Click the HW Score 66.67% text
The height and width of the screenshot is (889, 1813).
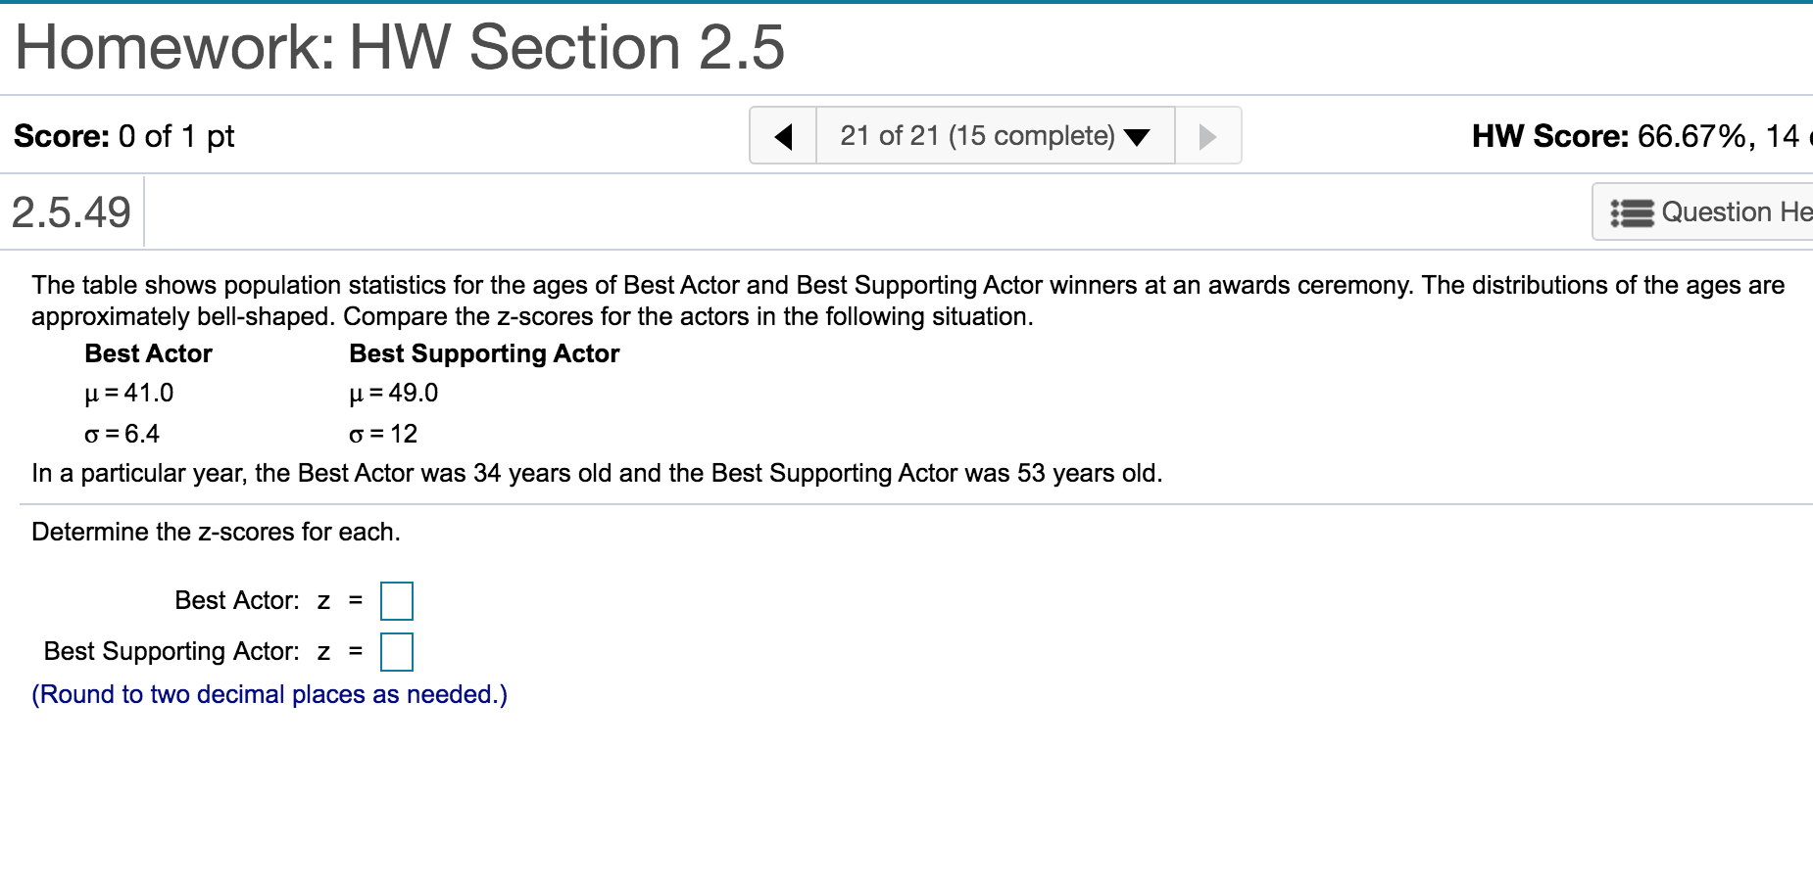tap(1635, 136)
